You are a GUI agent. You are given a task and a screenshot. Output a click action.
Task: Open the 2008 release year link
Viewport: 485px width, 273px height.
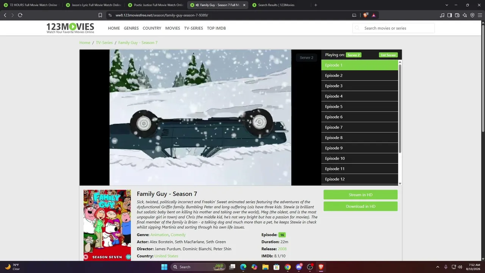(x=282, y=249)
